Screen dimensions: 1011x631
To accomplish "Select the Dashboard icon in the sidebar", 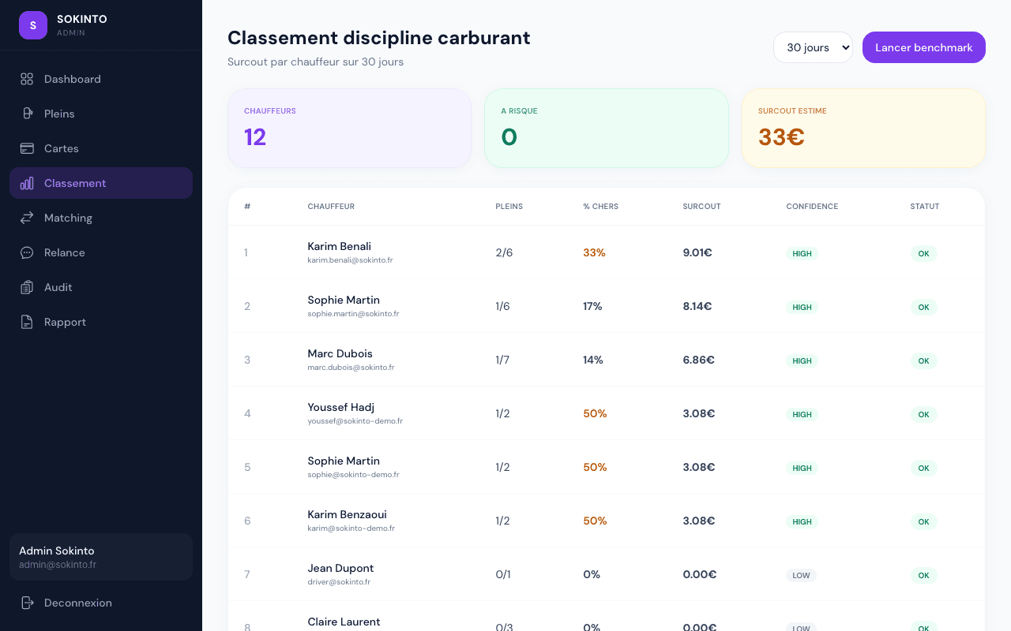I will pos(26,79).
